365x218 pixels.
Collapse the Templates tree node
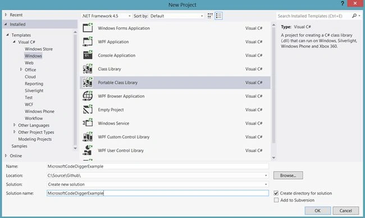(x=8, y=35)
